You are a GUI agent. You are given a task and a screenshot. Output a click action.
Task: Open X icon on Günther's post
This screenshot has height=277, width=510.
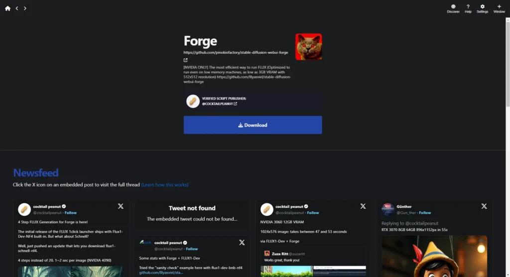pos(484,206)
